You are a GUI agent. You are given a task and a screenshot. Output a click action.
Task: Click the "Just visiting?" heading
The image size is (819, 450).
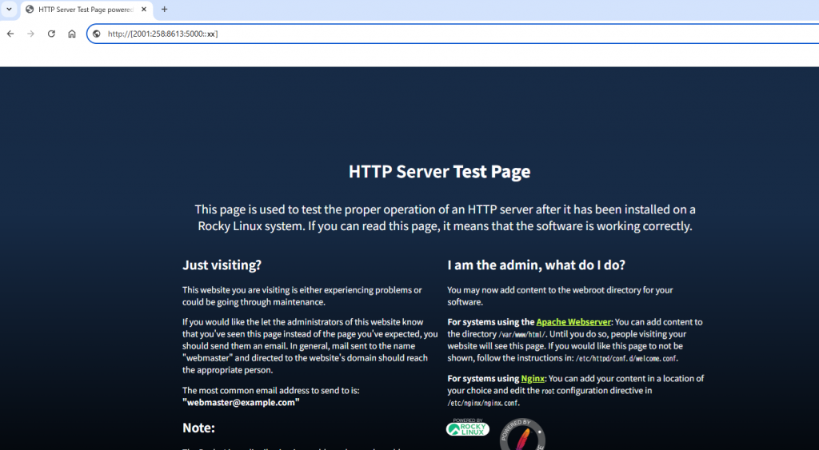point(222,265)
